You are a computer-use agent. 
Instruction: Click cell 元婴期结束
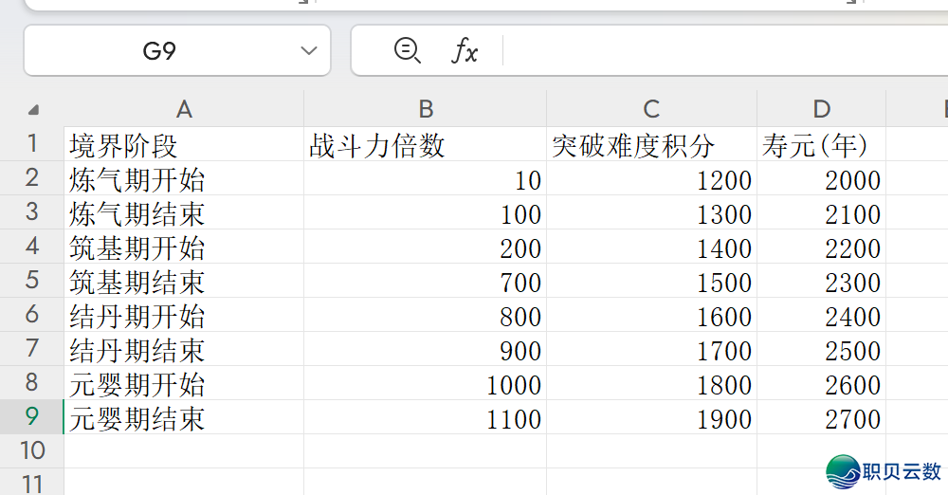click(184, 417)
